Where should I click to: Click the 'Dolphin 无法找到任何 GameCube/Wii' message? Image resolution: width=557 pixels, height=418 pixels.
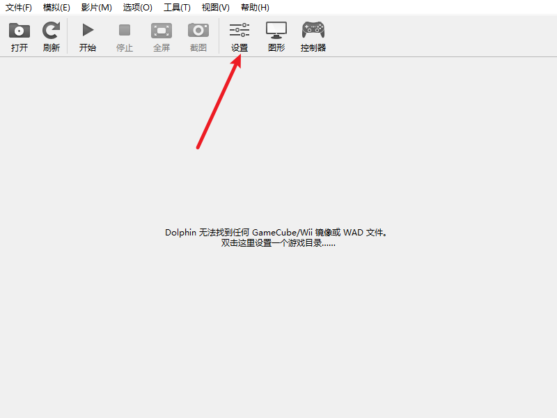[x=276, y=233]
